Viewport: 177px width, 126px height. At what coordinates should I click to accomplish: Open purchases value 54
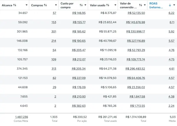54,50
